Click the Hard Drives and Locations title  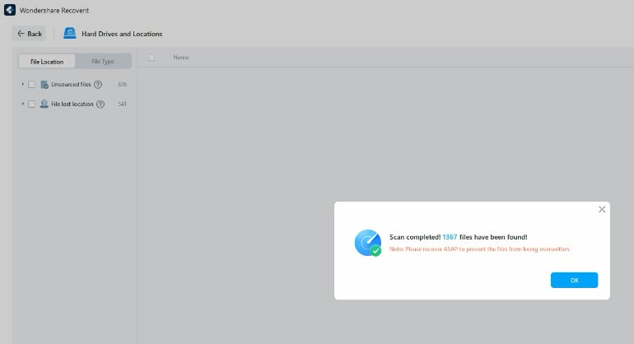point(122,34)
